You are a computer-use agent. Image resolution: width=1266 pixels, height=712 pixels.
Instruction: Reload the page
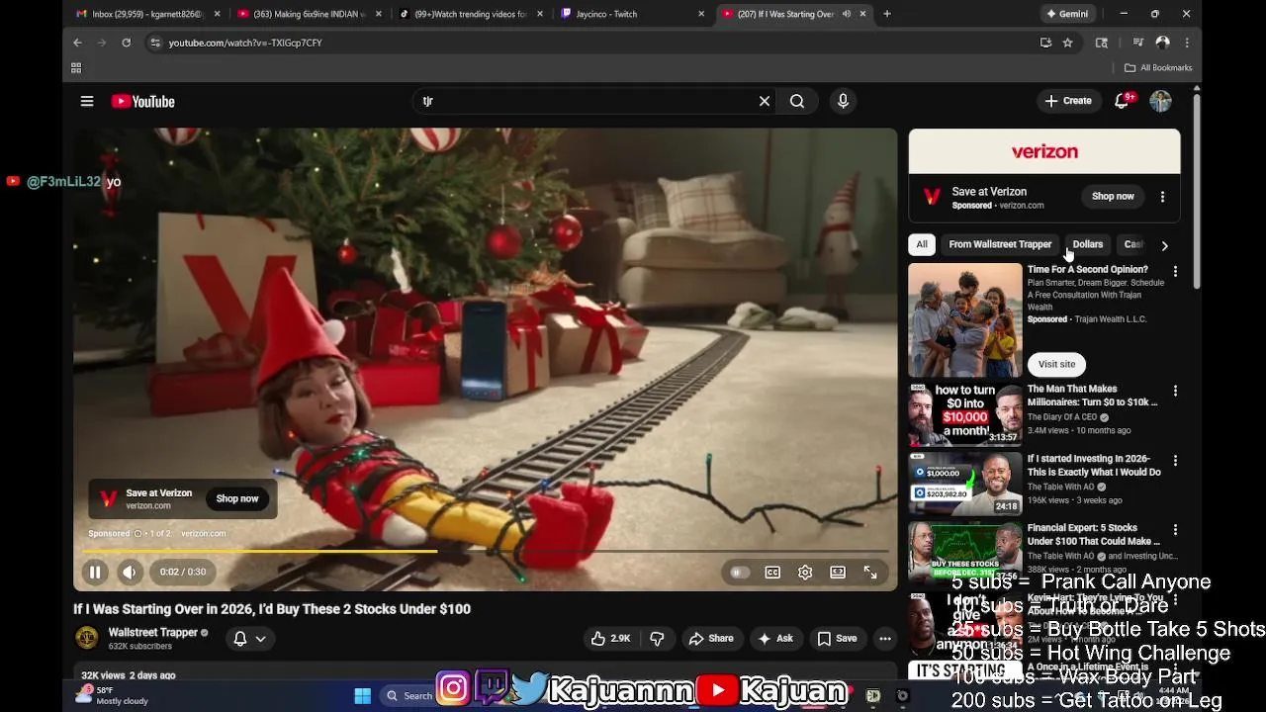[126, 43]
